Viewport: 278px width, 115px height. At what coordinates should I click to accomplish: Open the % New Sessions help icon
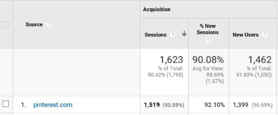coord(207,41)
